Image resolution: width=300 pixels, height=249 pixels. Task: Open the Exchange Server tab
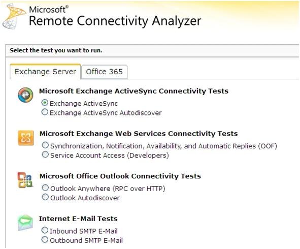[x=45, y=72]
